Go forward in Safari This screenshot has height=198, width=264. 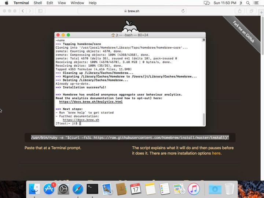point(30,11)
